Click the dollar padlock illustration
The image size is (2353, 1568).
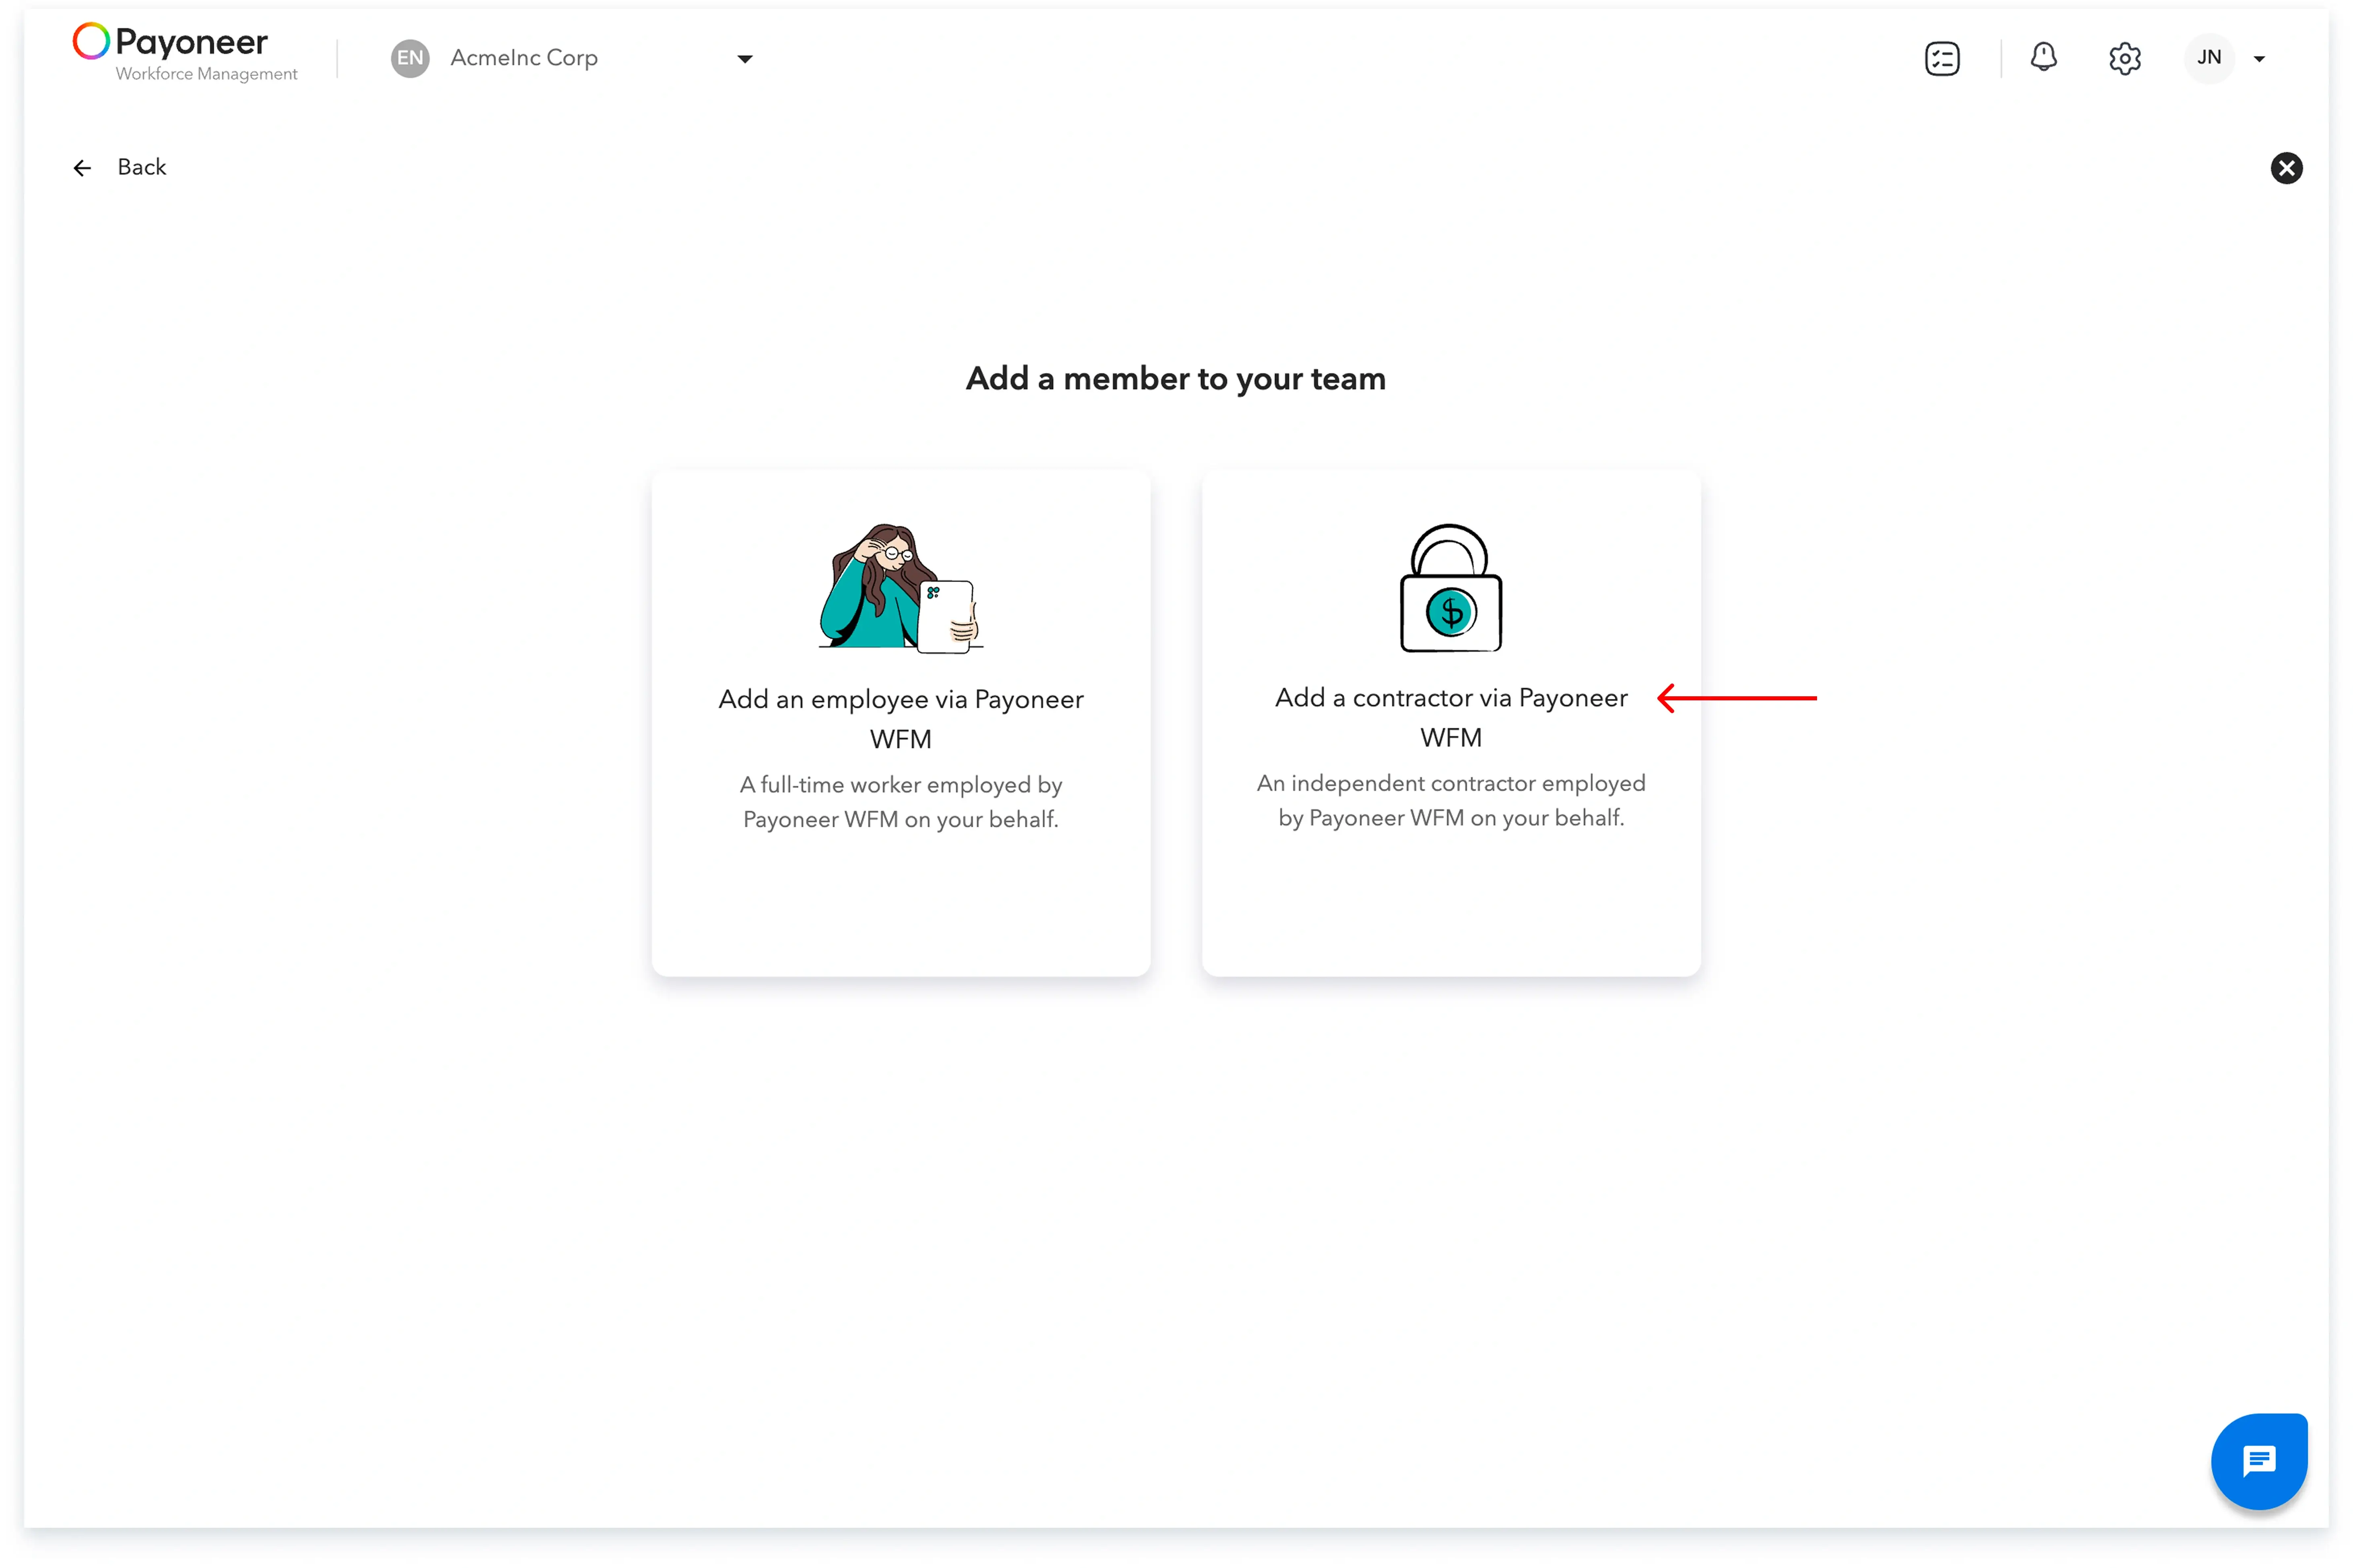[1450, 588]
